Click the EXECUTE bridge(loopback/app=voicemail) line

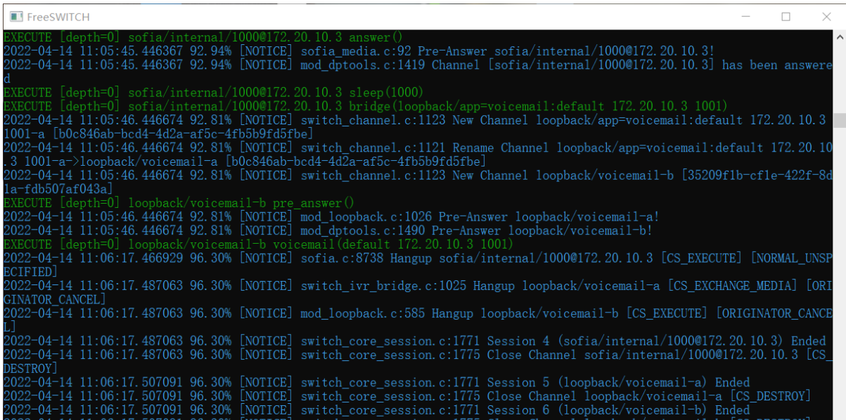click(x=366, y=106)
